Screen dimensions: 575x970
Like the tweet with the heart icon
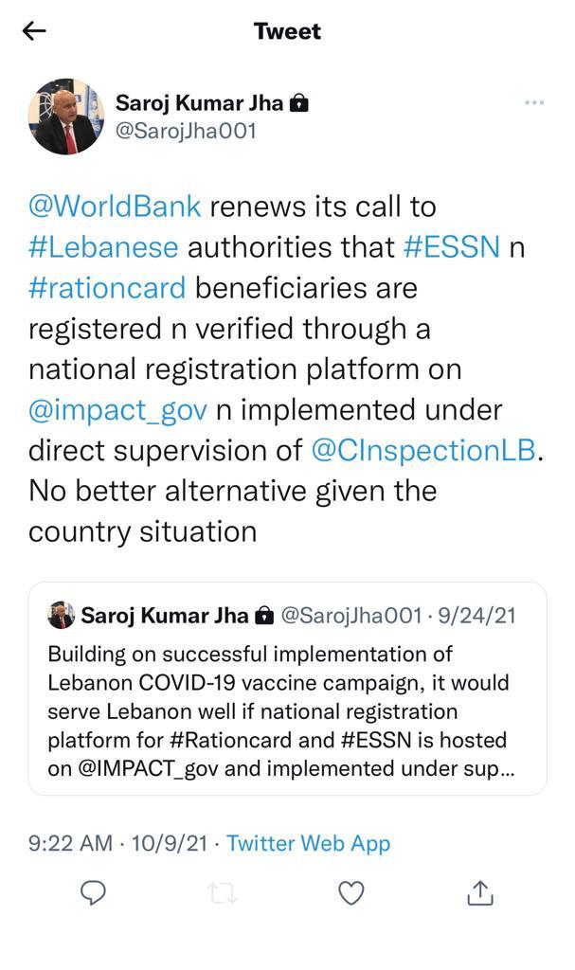[x=350, y=893]
